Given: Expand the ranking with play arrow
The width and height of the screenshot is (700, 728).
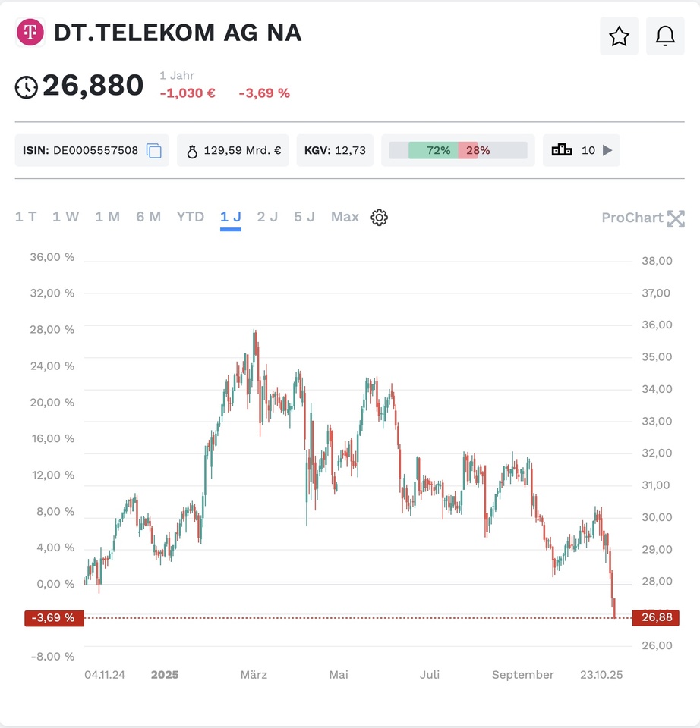Looking at the screenshot, I should pos(607,150).
